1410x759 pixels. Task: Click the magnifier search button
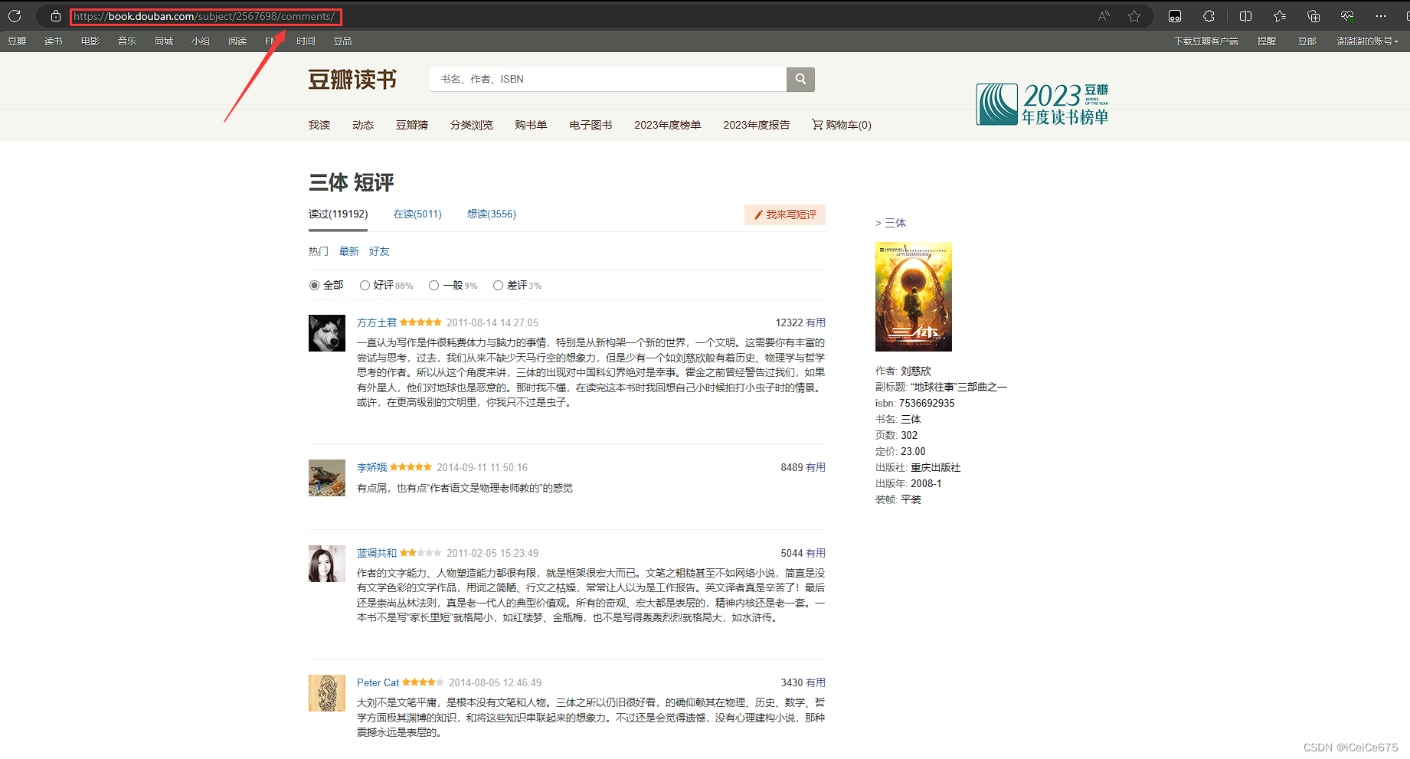click(x=800, y=79)
